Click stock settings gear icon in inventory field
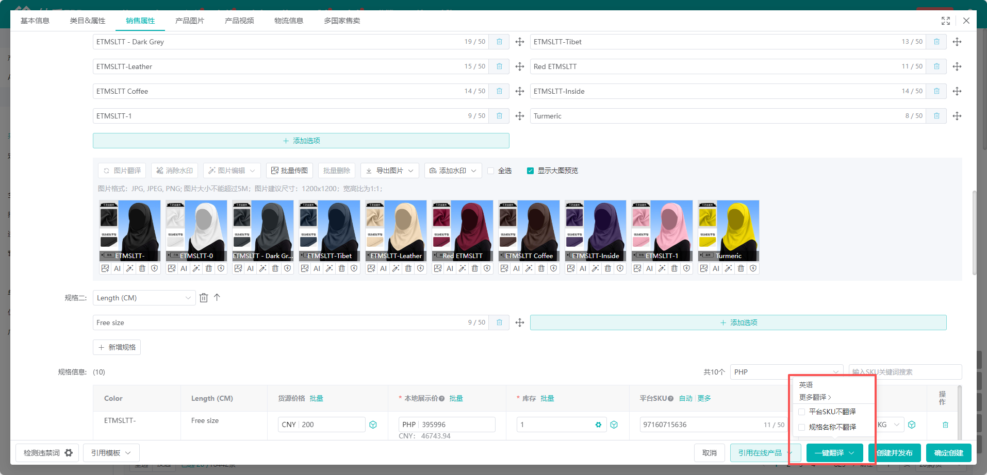Screen dimensions: 987x475 [598, 425]
